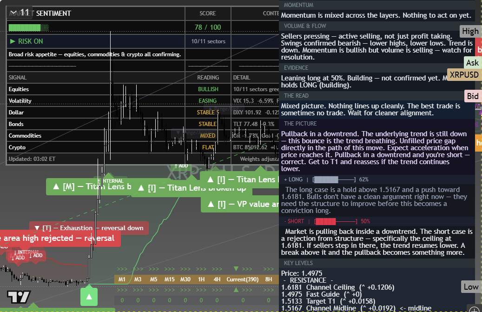482x312 pixels.
Task: Click the DETAIL column header
Action: coord(242,78)
